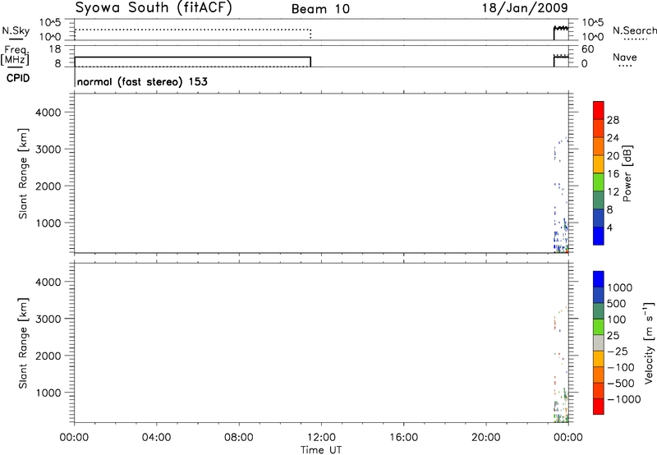The height and width of the screenshot is (455, 657).
Task: Click the "18" tick on frequency axis
Action: [x=55, y=49]
